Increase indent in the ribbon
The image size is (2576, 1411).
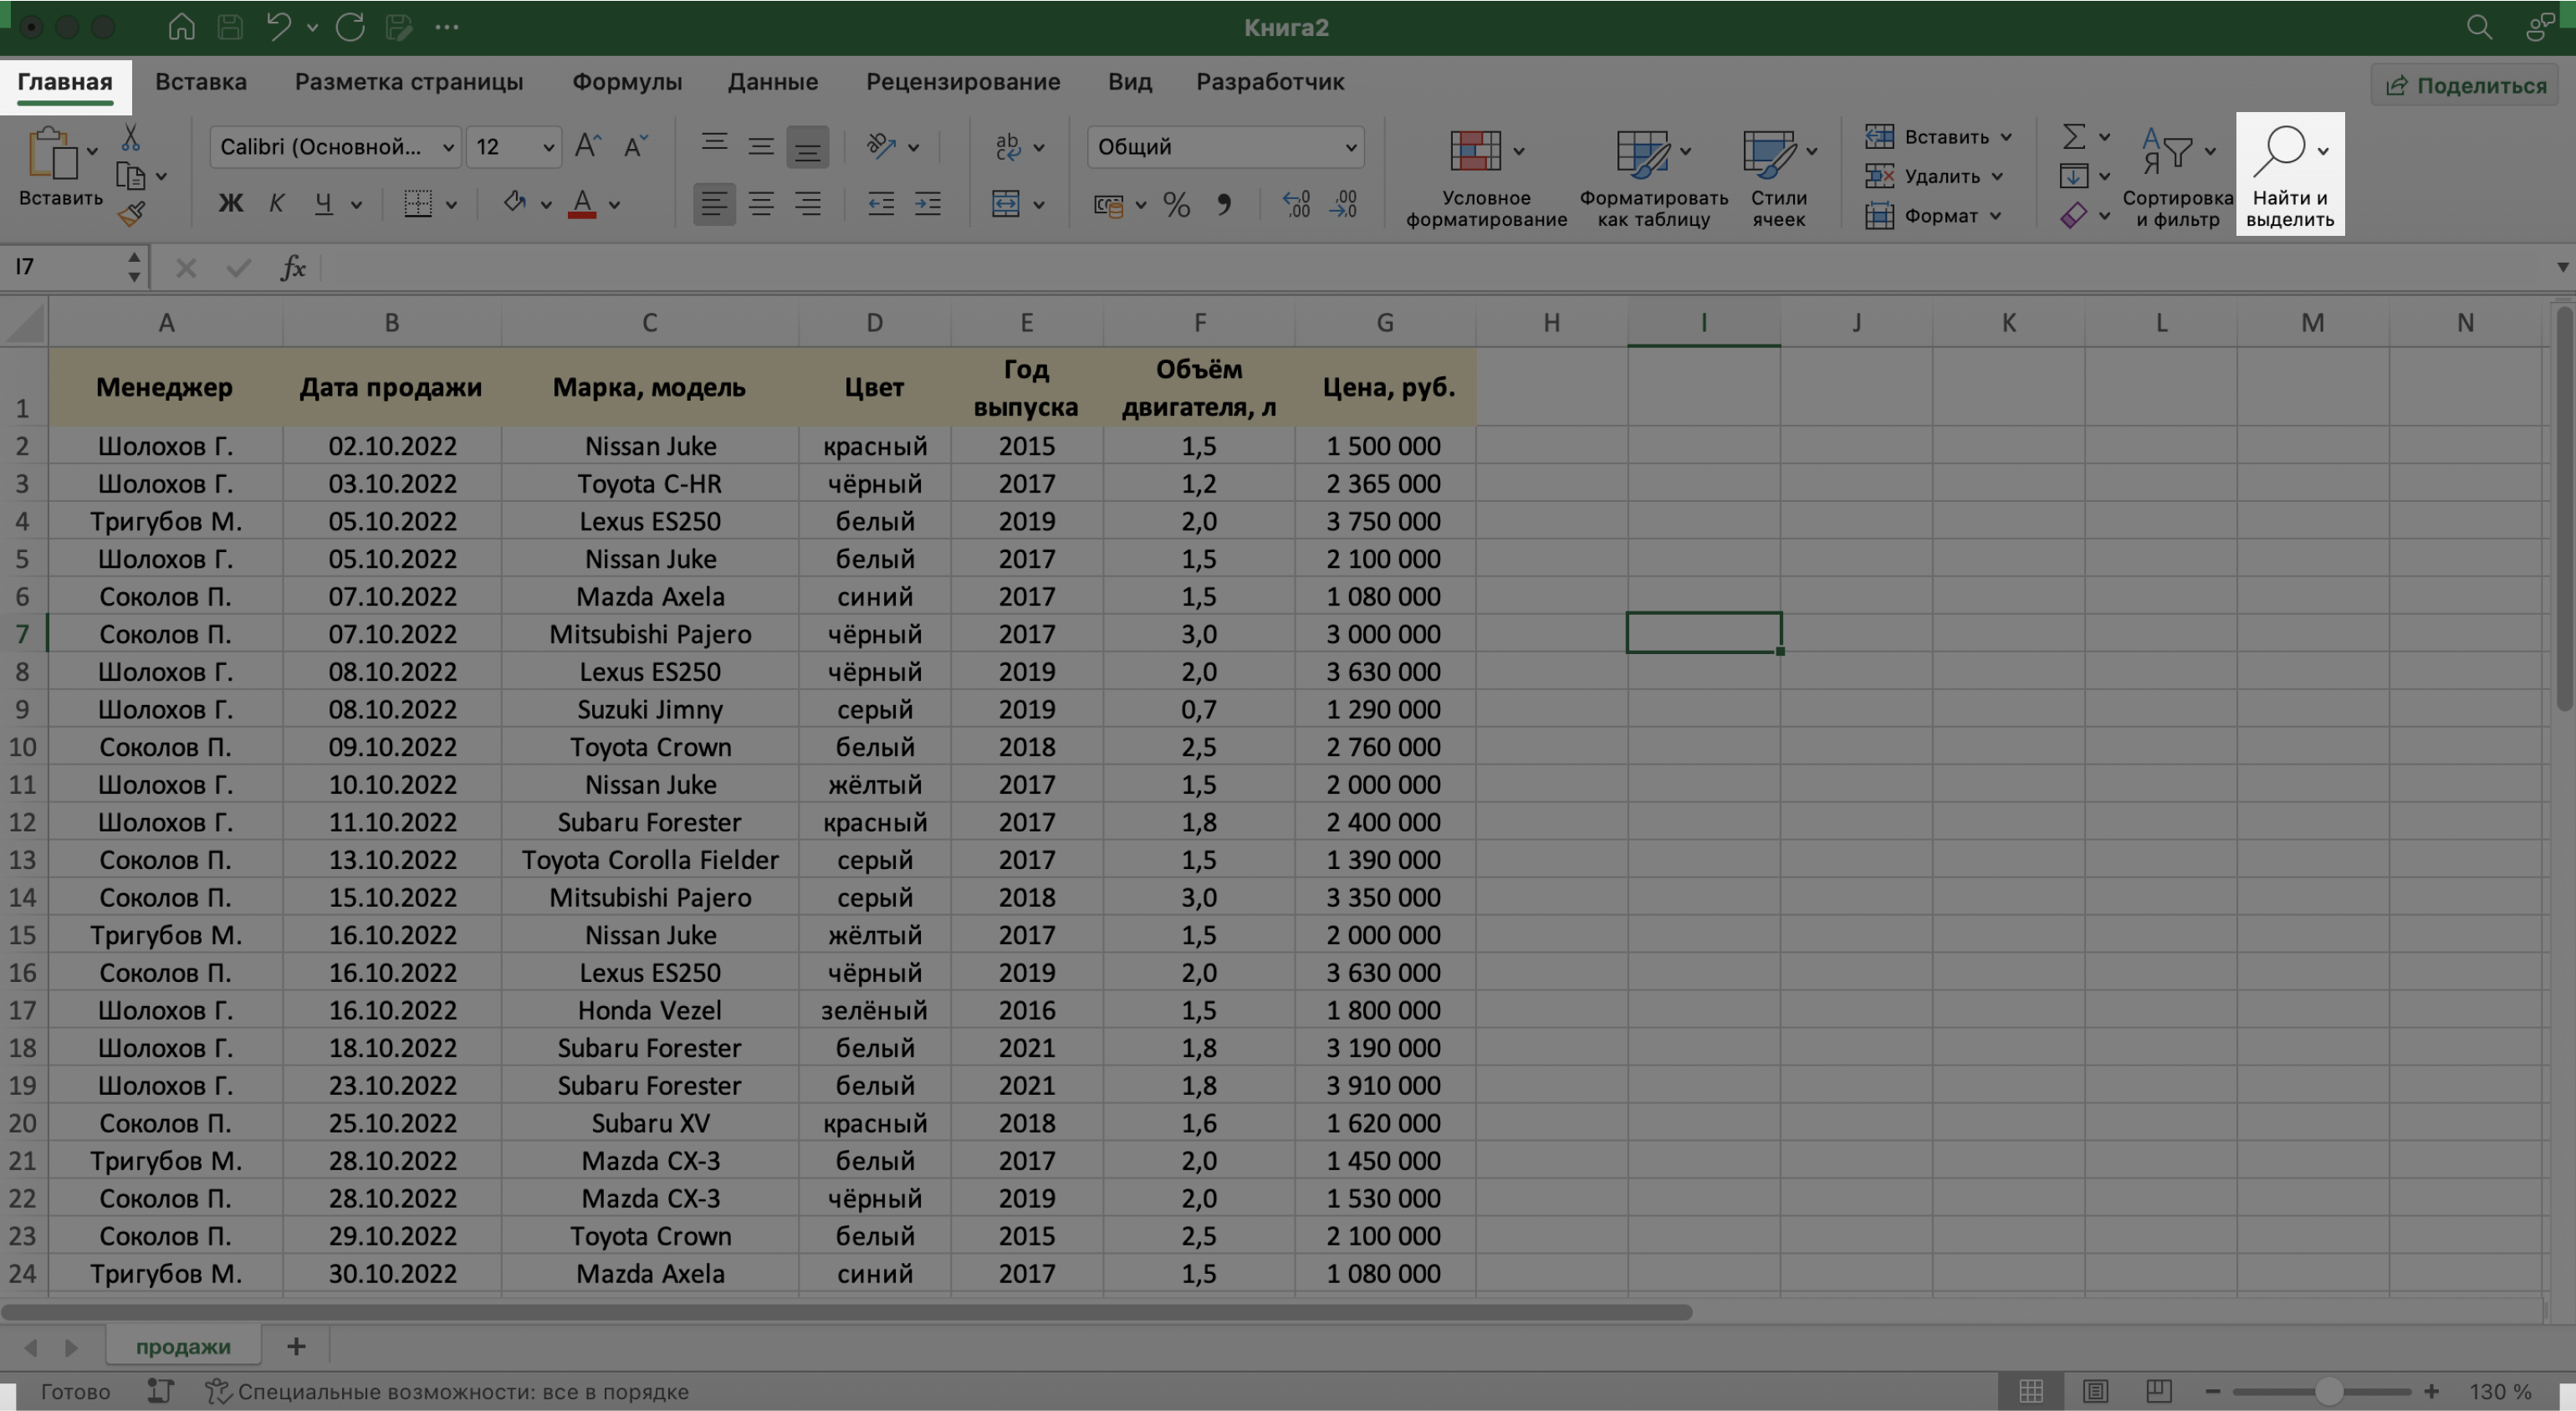click(928, 204)
